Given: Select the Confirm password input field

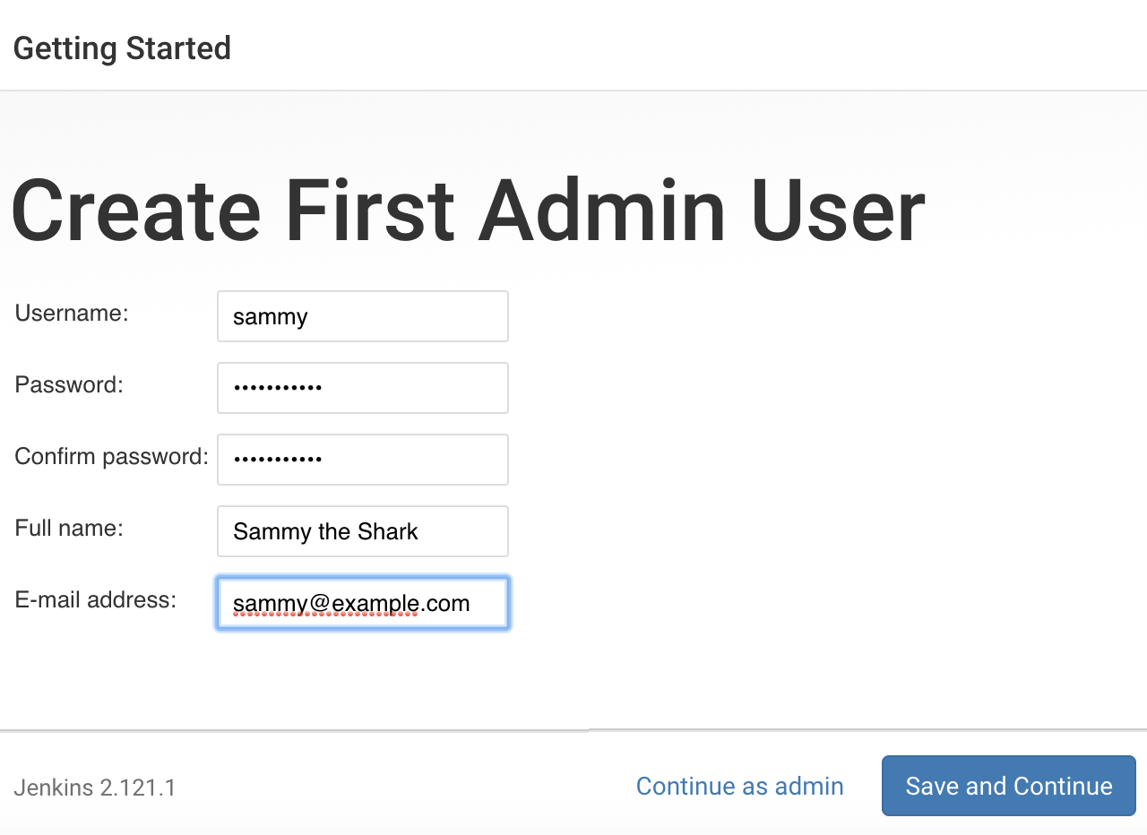Looking at the screenshot, I should (363, 460).
